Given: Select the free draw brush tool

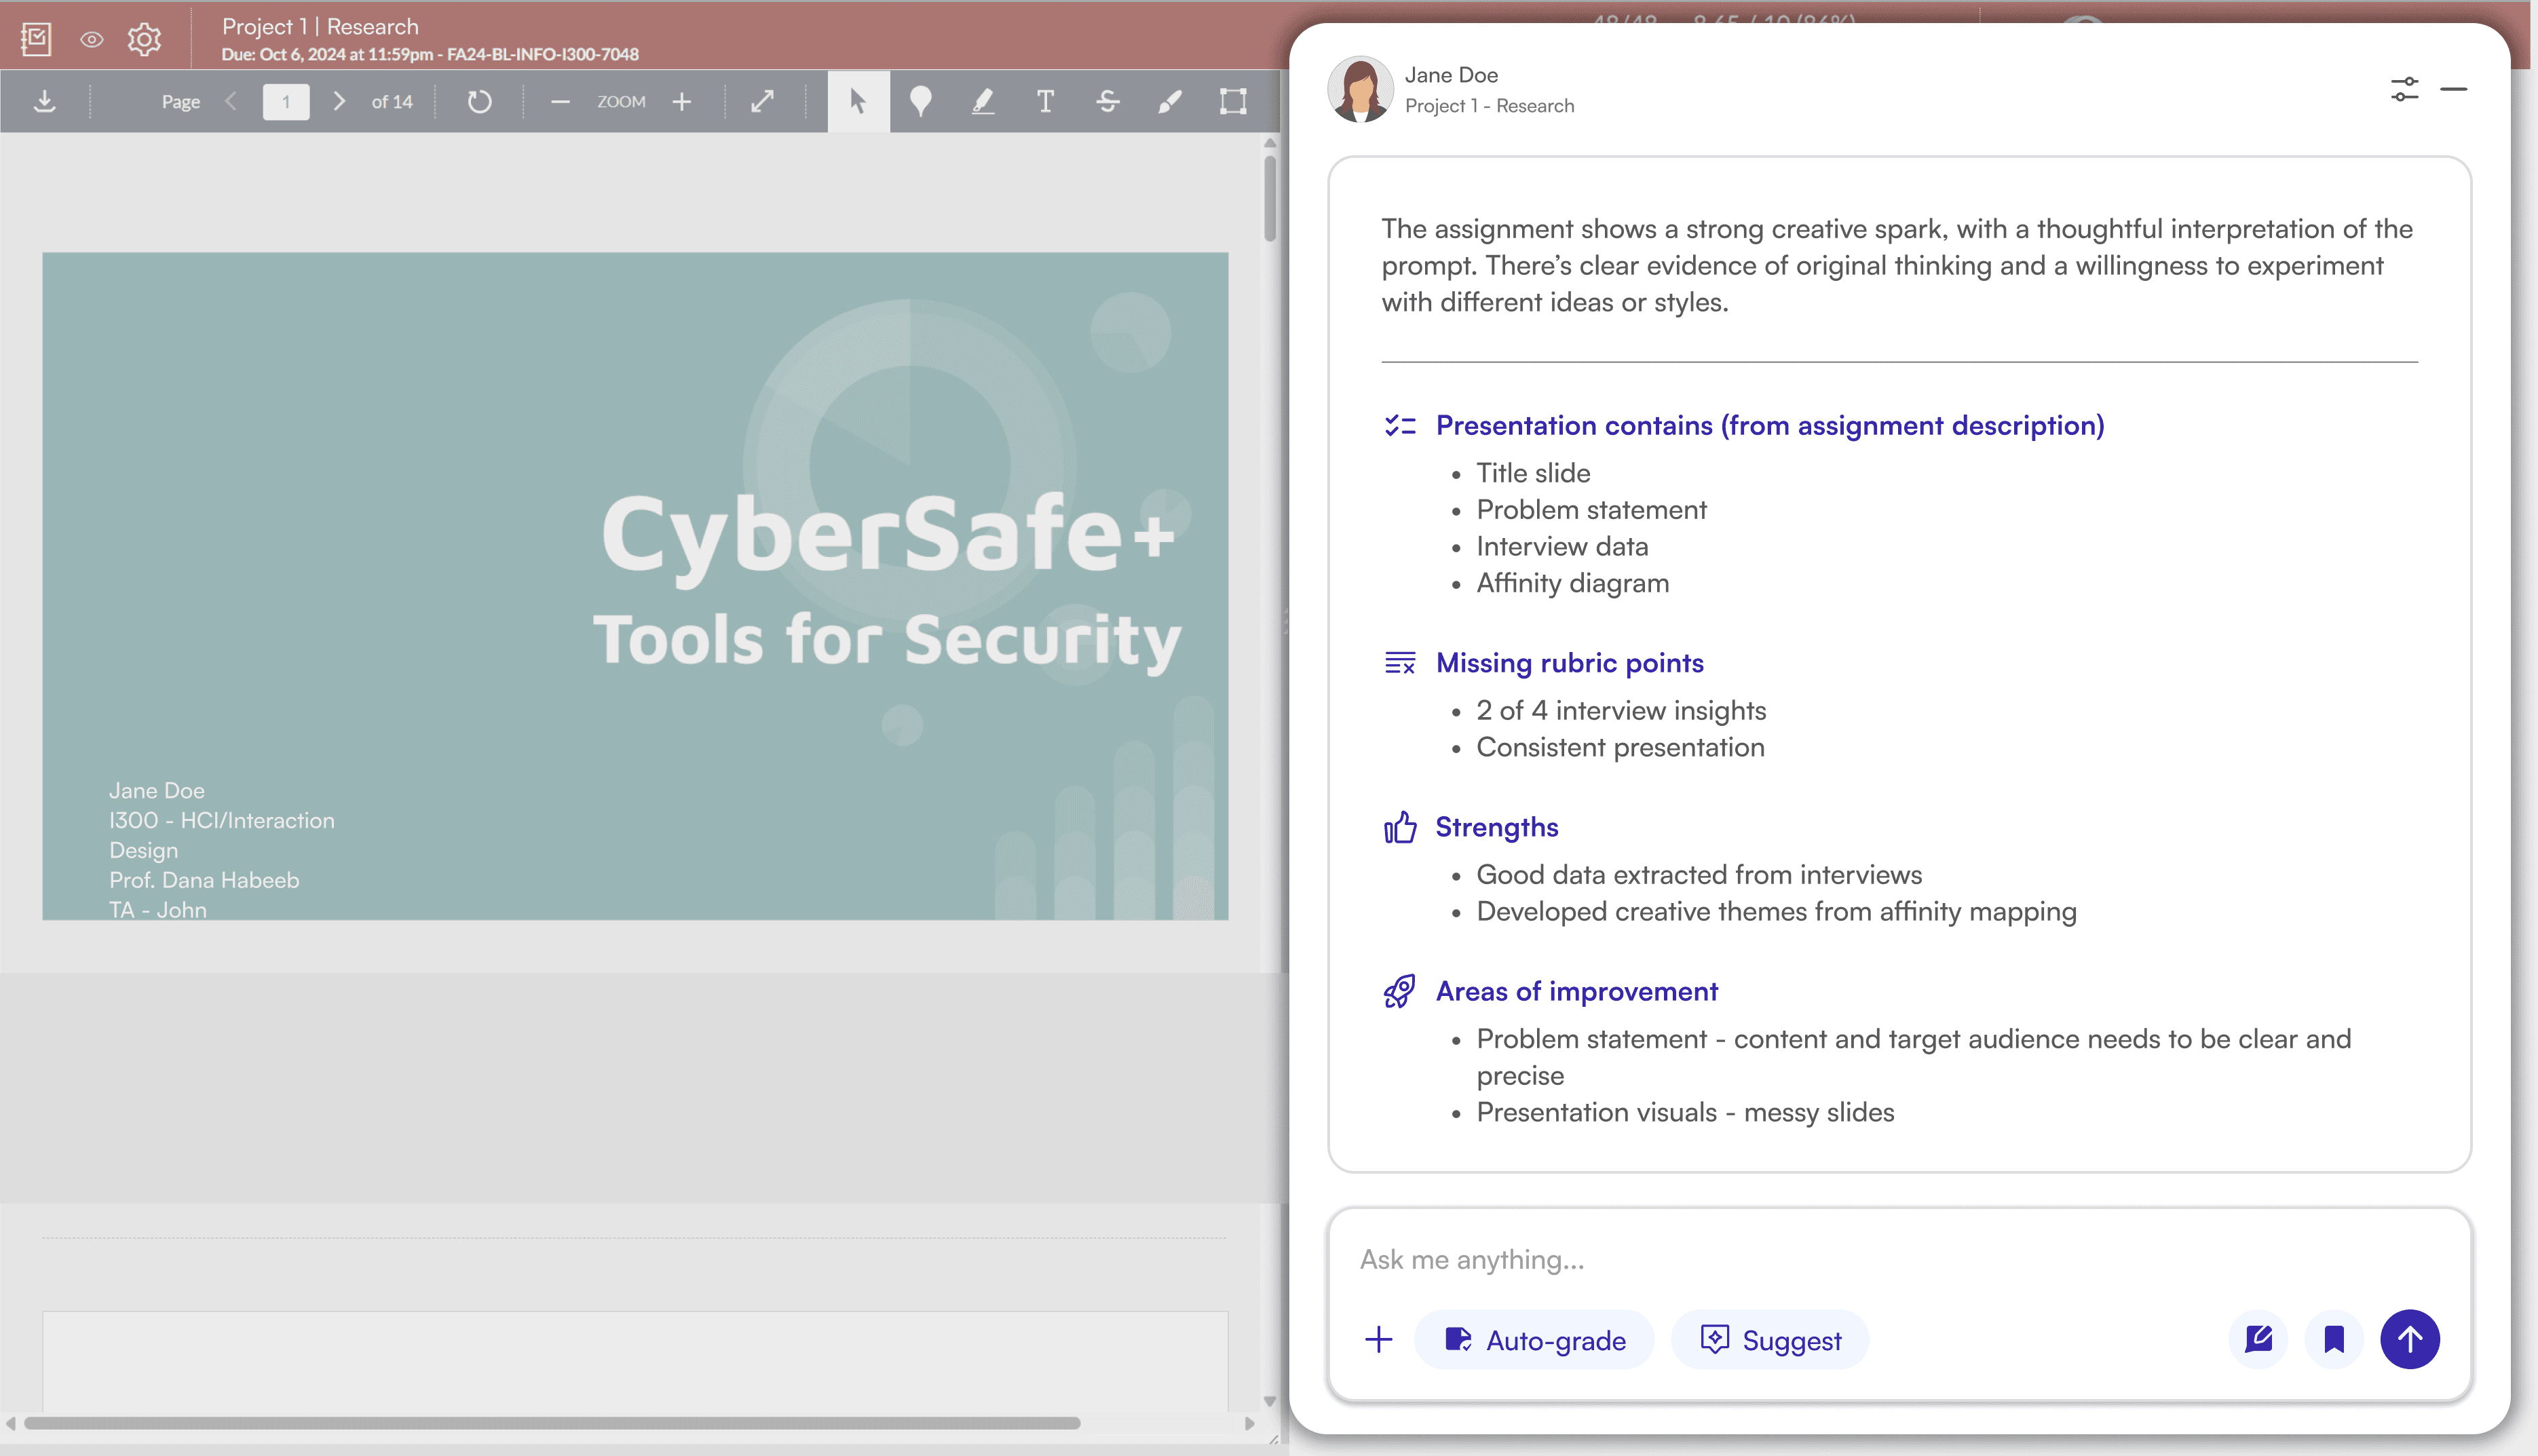Looking at the screenshot, I should pos(1170,101).
